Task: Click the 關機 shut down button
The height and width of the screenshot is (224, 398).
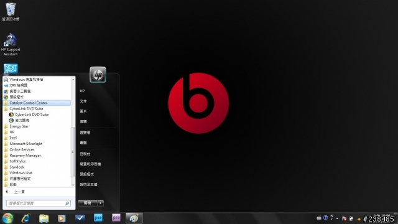Action: click(88, 203)
